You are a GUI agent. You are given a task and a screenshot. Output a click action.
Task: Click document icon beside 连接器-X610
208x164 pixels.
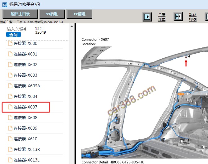click(10, 139)
